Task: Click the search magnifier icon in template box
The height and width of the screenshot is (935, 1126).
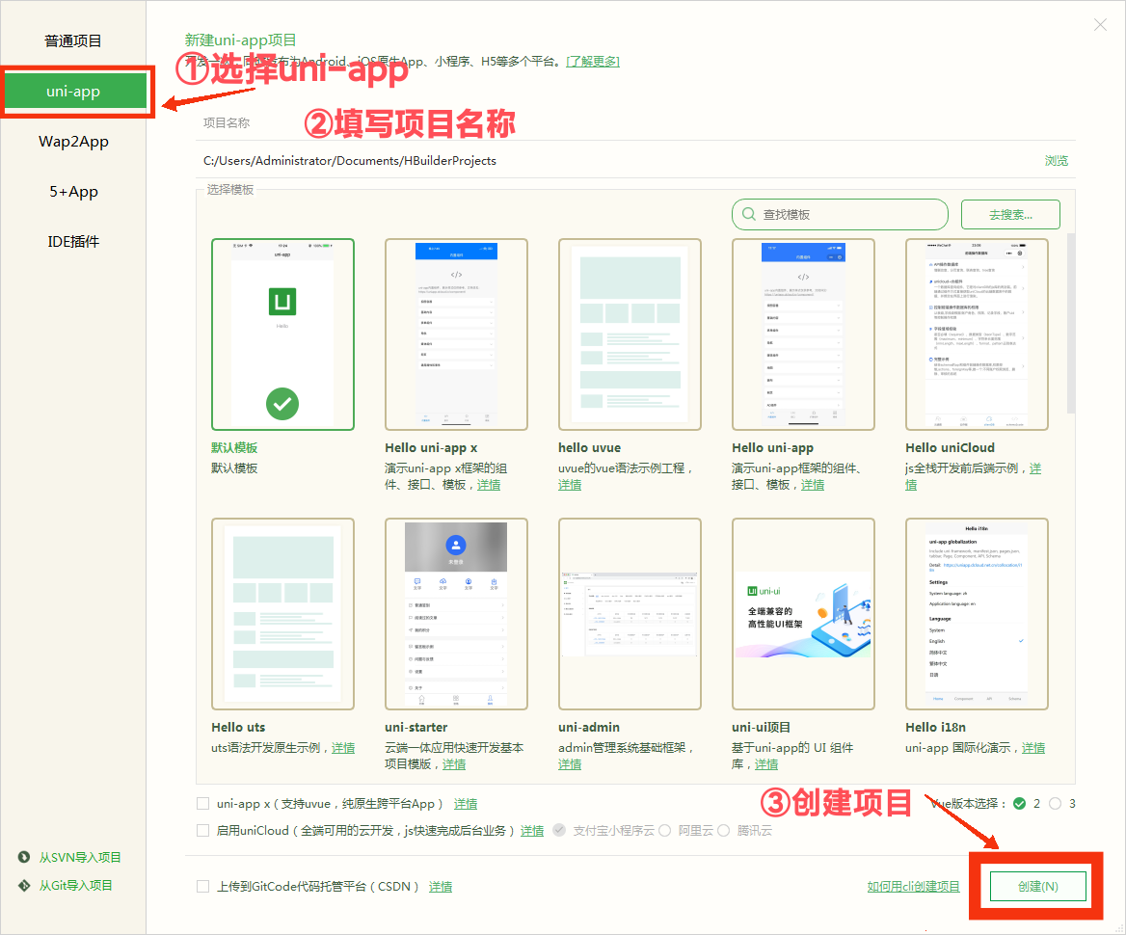Action: [749, 215]
